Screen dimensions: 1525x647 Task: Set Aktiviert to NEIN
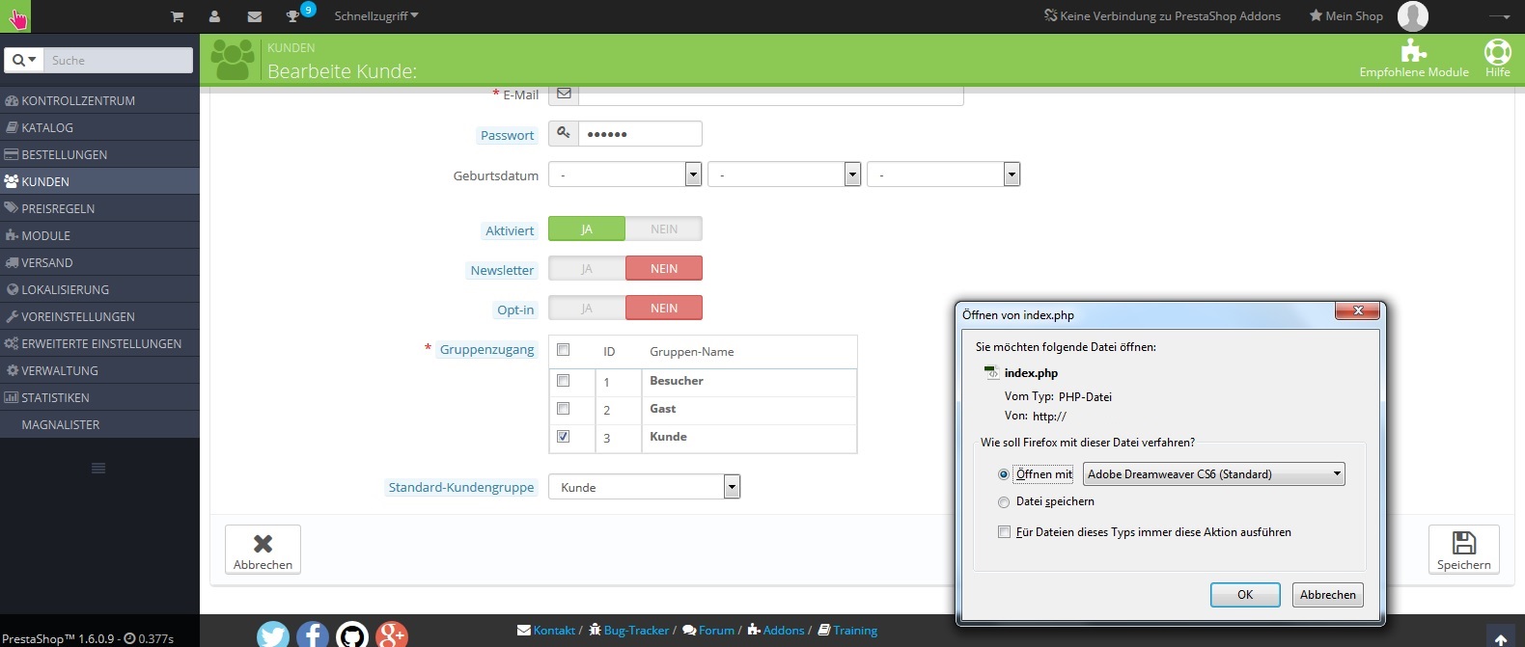coord(664,229)
